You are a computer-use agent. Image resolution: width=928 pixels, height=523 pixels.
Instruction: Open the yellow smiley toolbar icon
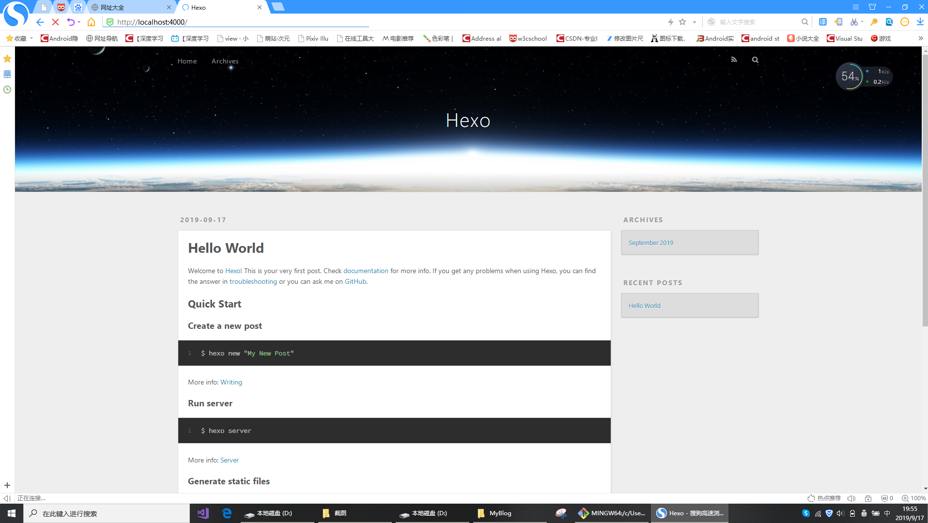click(904, 22)
